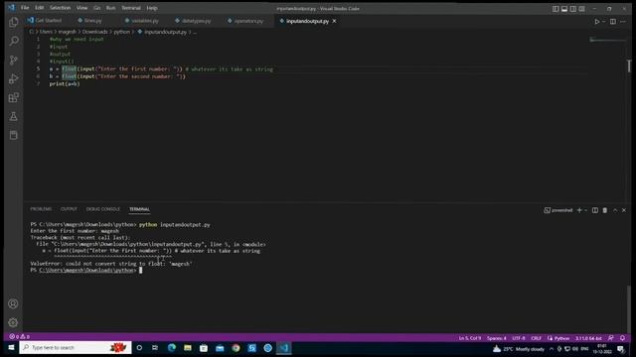Select Python 3.11.0 64-bit interpreter

588,338
